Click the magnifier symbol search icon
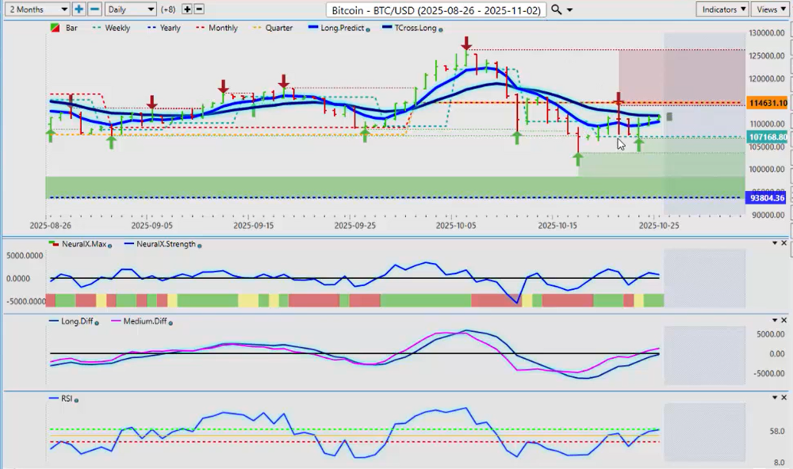Viewport: 793px width, 469px height. 557,9
